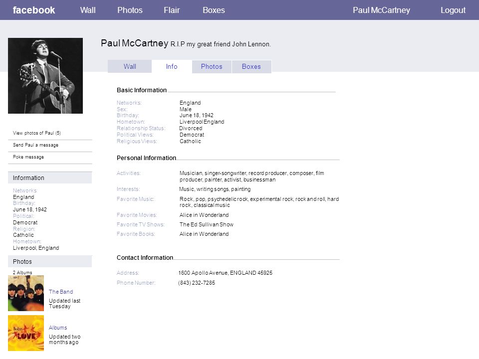Click the Basic Information heading

[141, 90]
